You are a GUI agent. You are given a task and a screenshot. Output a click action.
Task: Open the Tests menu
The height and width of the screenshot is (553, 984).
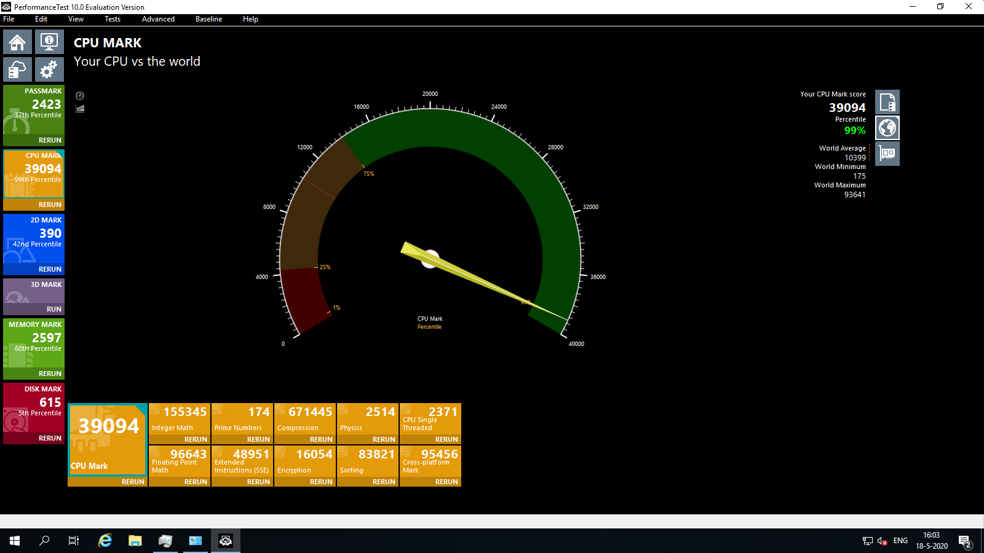tap(113, 19)
